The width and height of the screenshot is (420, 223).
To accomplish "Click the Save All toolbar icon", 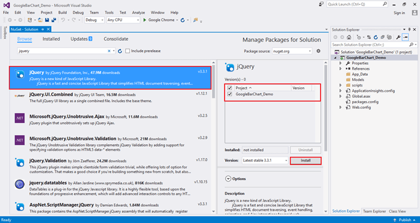I will [x=54, y=20].
